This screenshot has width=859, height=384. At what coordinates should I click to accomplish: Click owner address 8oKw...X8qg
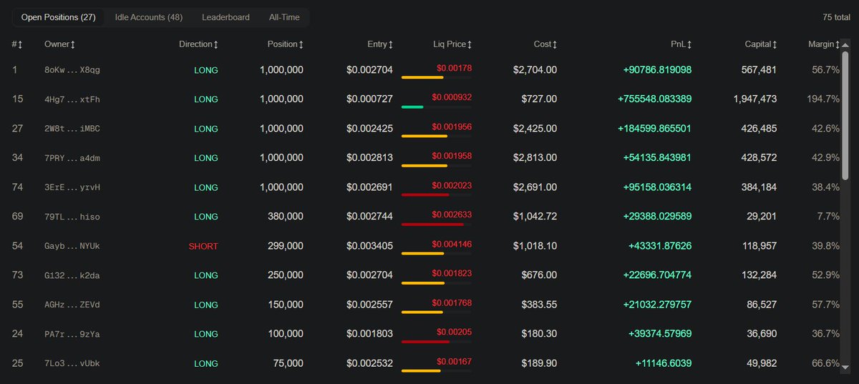72,70
